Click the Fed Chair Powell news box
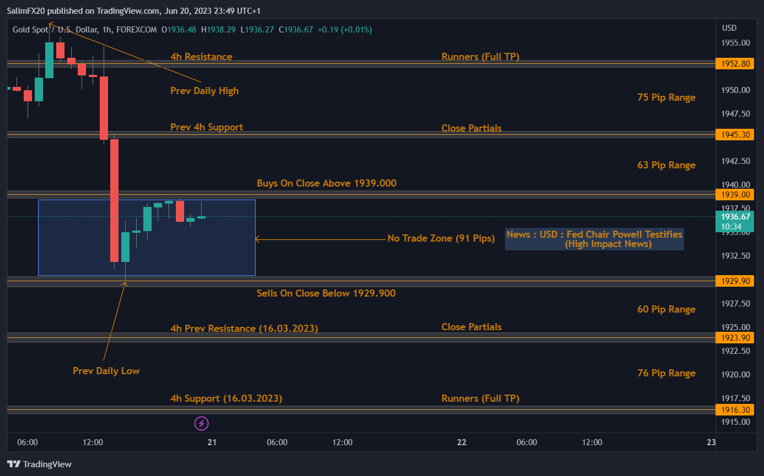 (x=594, y=239)
